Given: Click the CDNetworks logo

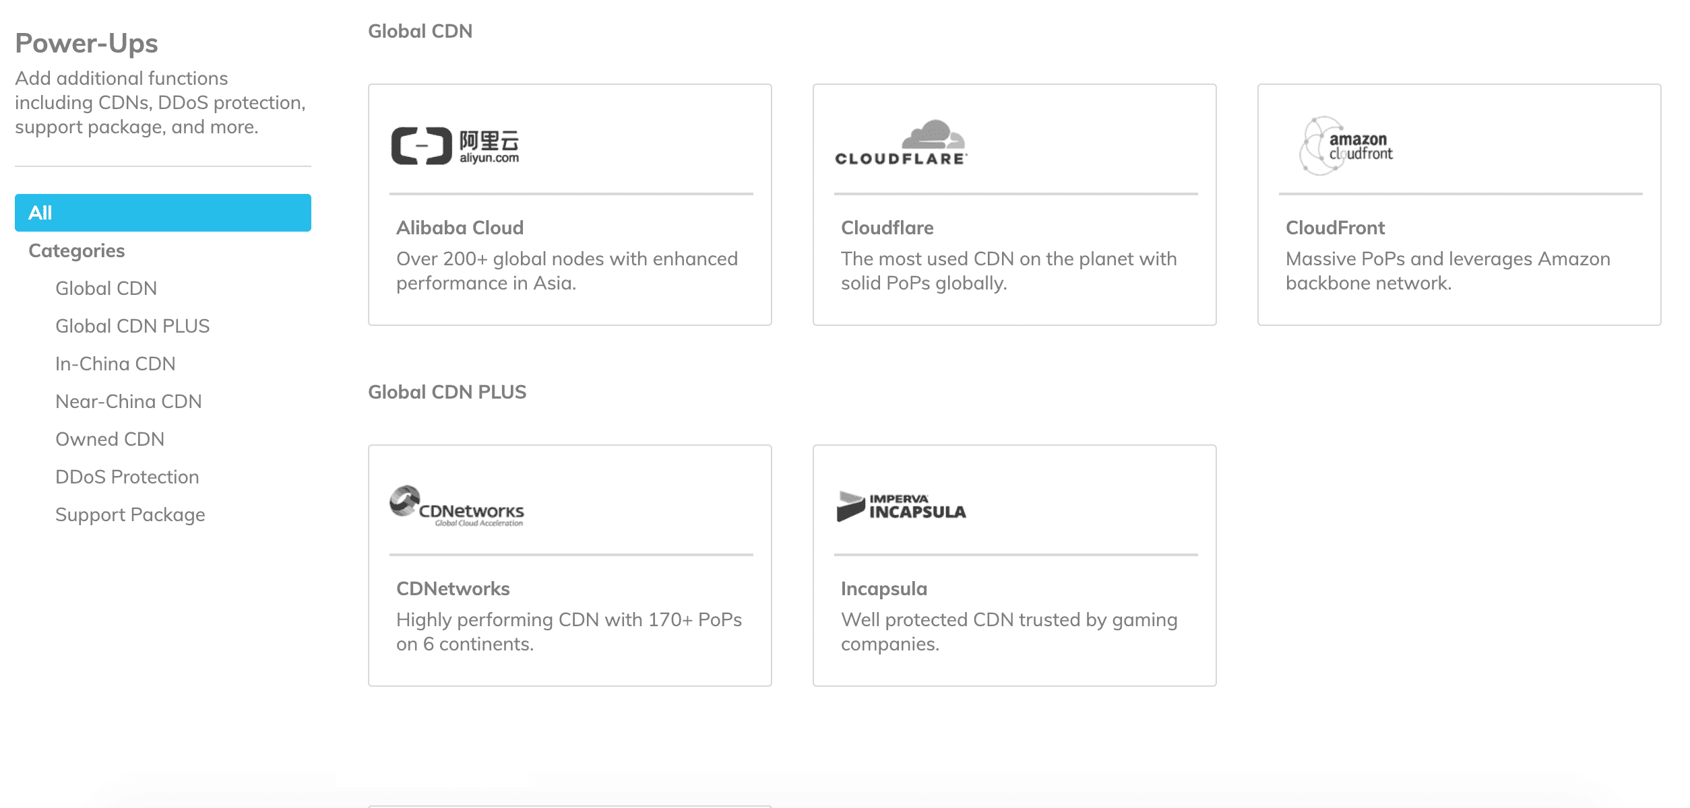Looking at the screenshot, I should point(457,506).
